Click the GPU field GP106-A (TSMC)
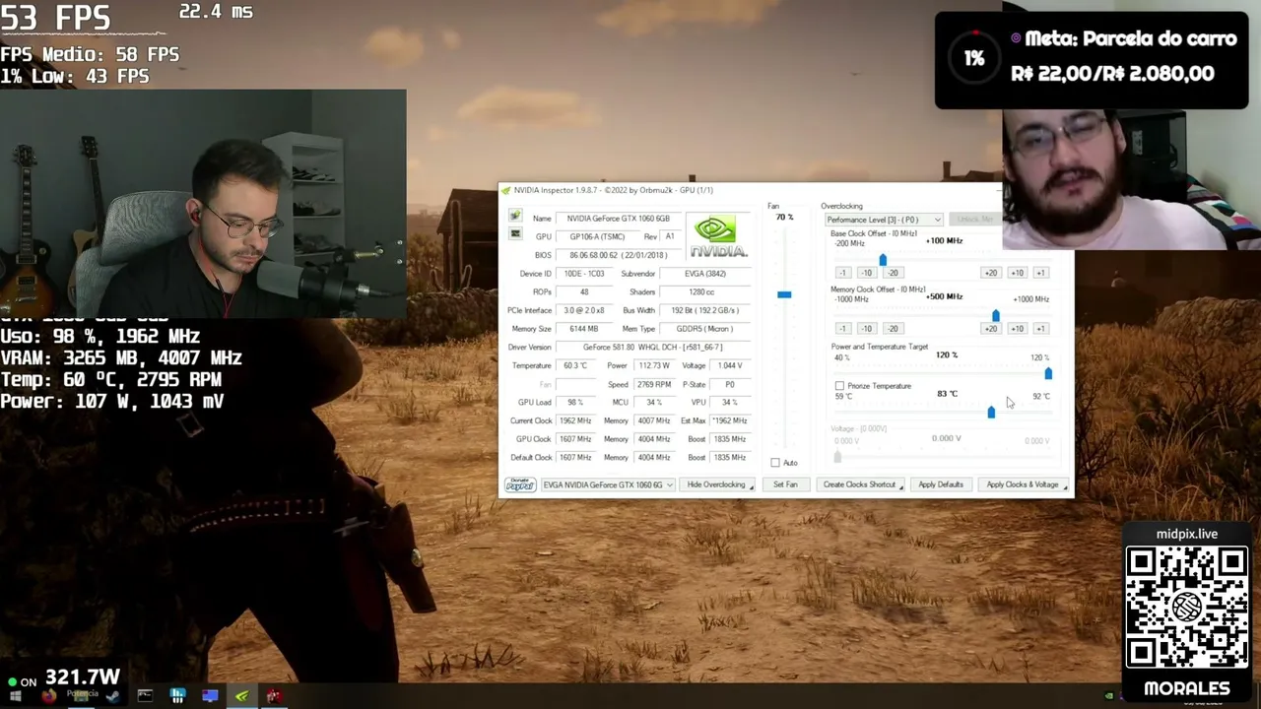Viewport: 1261px width, 709px height. click(597, 236)
